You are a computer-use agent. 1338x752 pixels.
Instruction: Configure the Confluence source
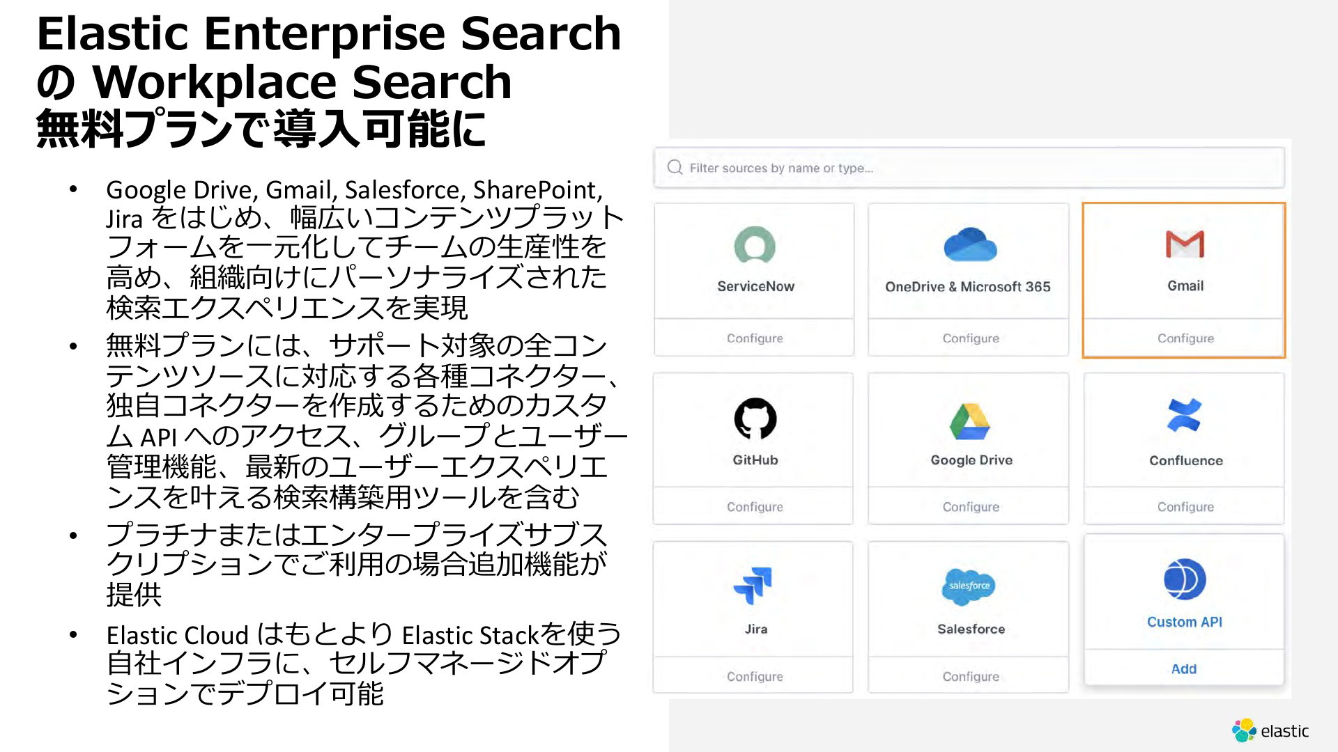click(x=1185, y=507)
